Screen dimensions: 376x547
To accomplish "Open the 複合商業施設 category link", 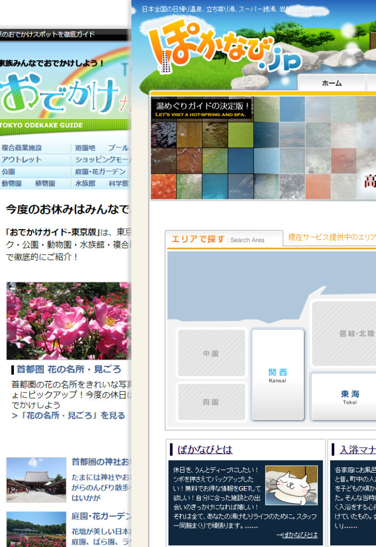I will (21, 148).
